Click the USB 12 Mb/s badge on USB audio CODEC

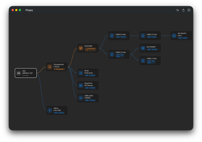coord(90,100)
